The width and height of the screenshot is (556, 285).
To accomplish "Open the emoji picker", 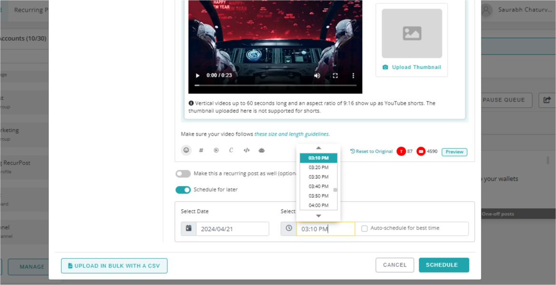I will [186, 150].
